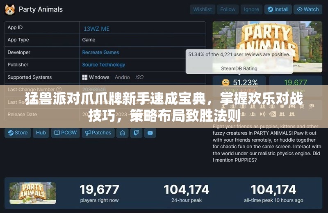Click the Game app type value

(89, 40)
